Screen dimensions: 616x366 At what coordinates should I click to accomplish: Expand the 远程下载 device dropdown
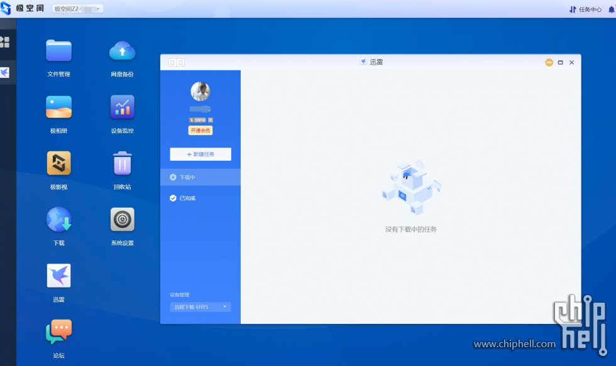tap(201, 307)
